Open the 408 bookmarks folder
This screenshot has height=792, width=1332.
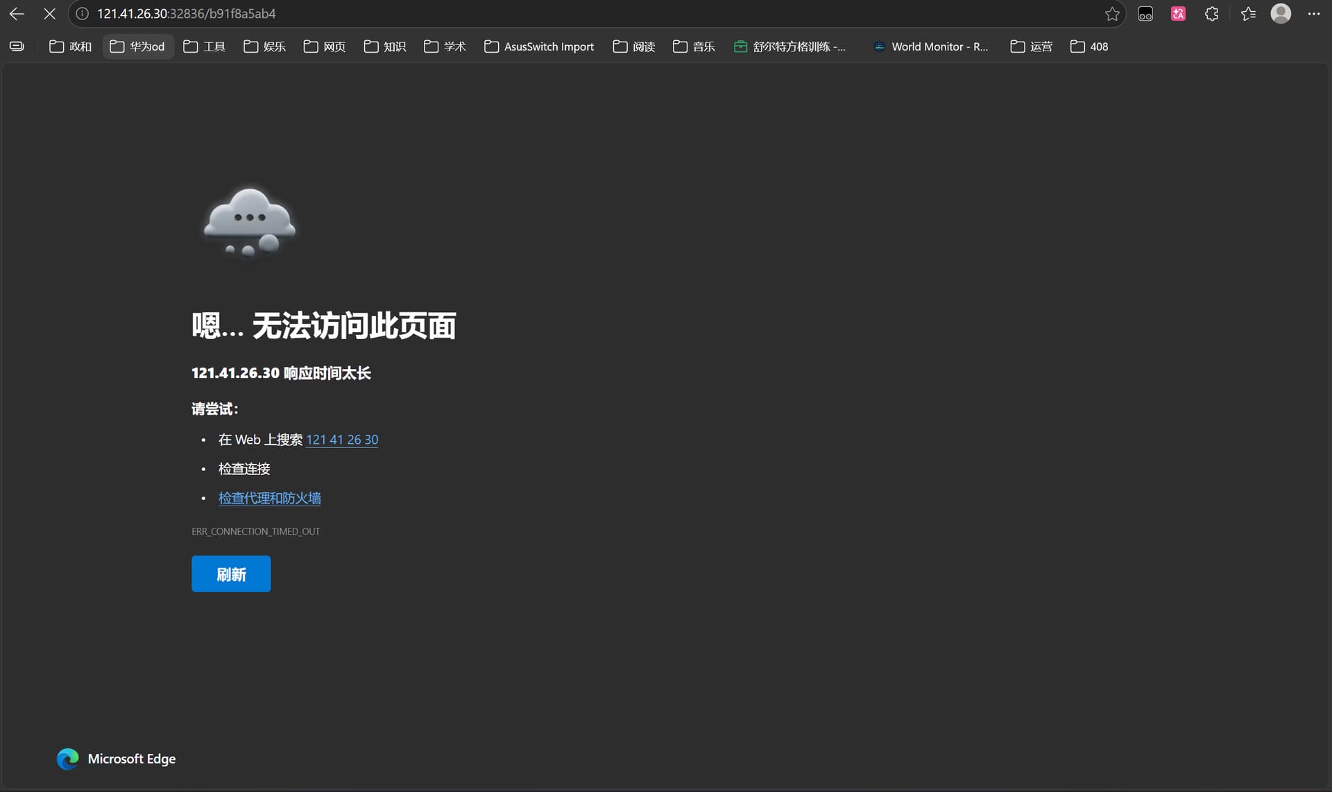[1089, 46]
